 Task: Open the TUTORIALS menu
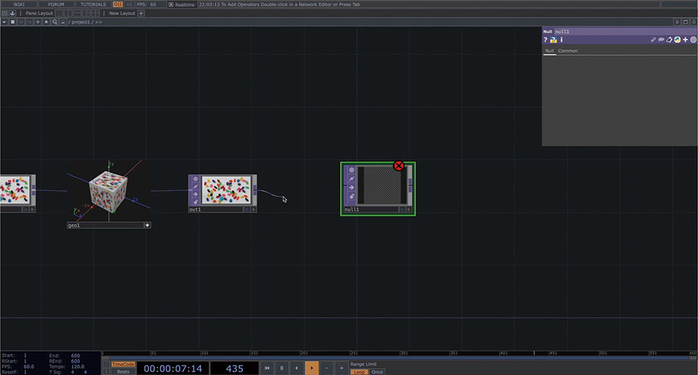pos(93,4)
